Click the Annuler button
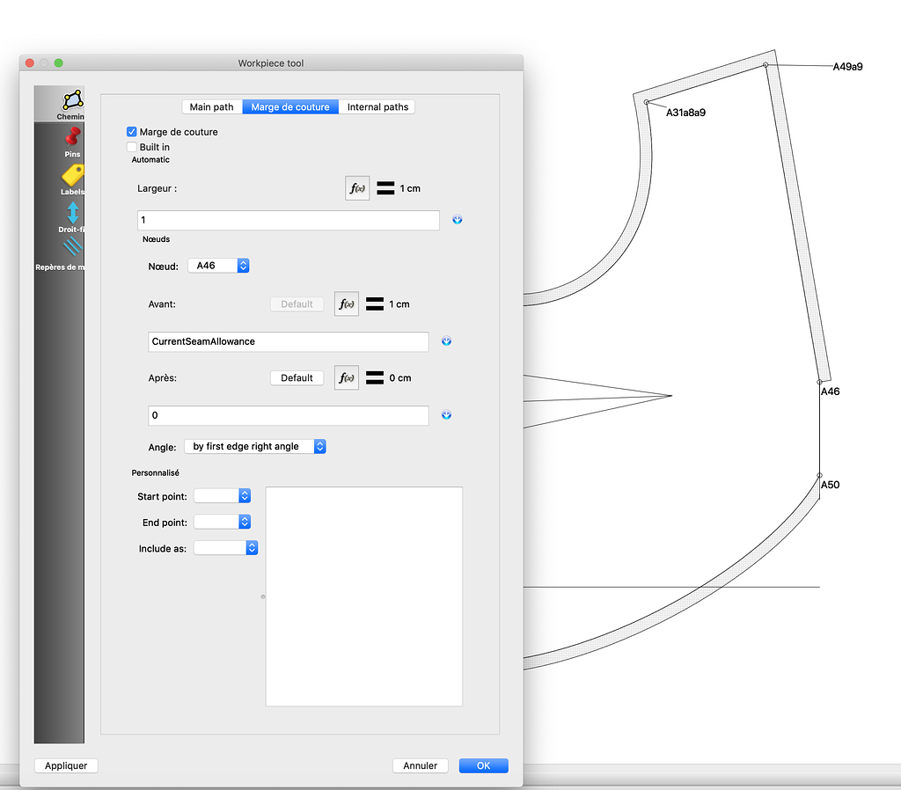 click(x=420, y=765)
